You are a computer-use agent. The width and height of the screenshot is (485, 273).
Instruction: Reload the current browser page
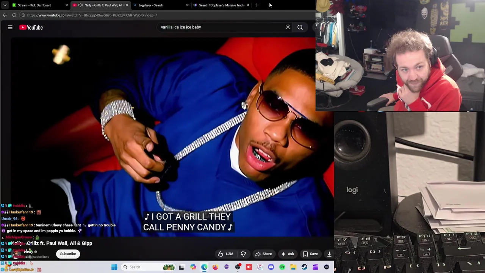(x=14, y=15)
